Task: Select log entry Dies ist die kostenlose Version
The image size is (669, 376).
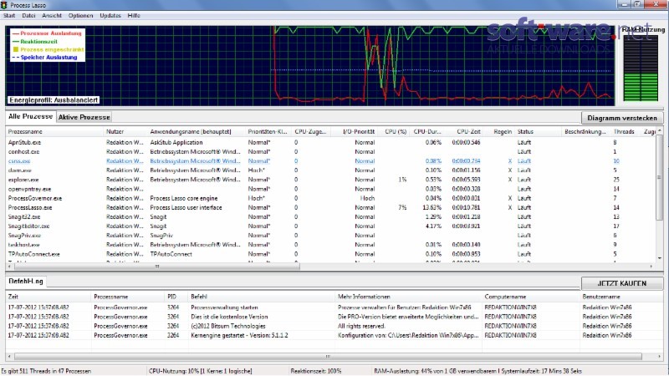Action: [x=334, y=317]
